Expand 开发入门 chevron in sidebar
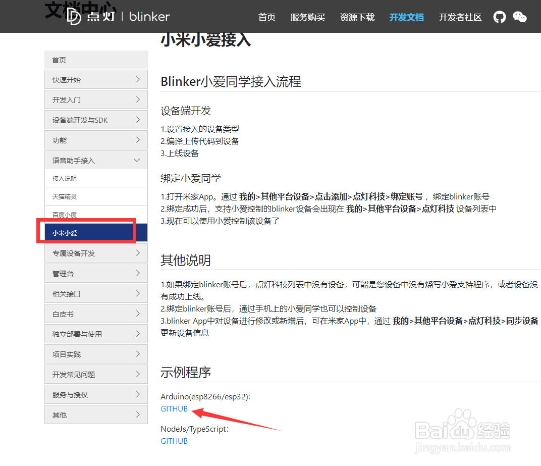Screen dimensions: 541x466 click(138, 99)
